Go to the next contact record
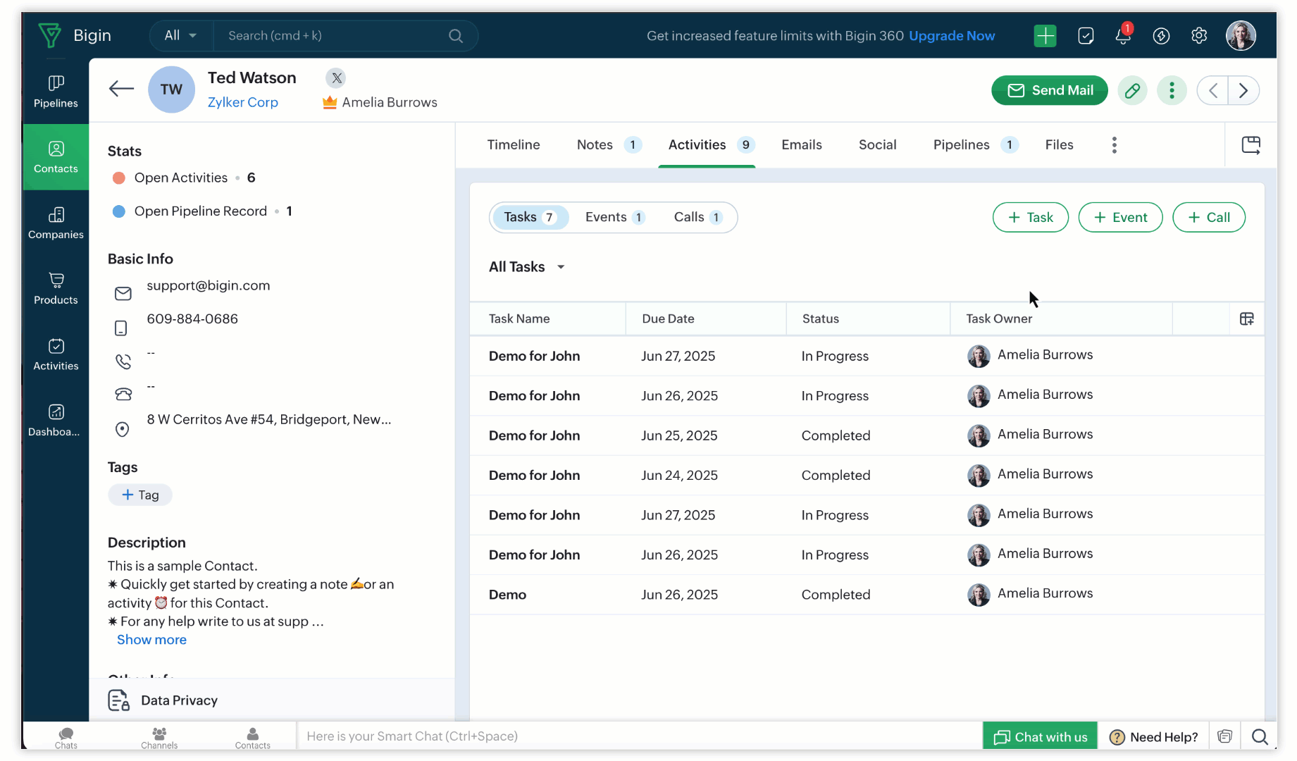 click(x=1243, y=90)
